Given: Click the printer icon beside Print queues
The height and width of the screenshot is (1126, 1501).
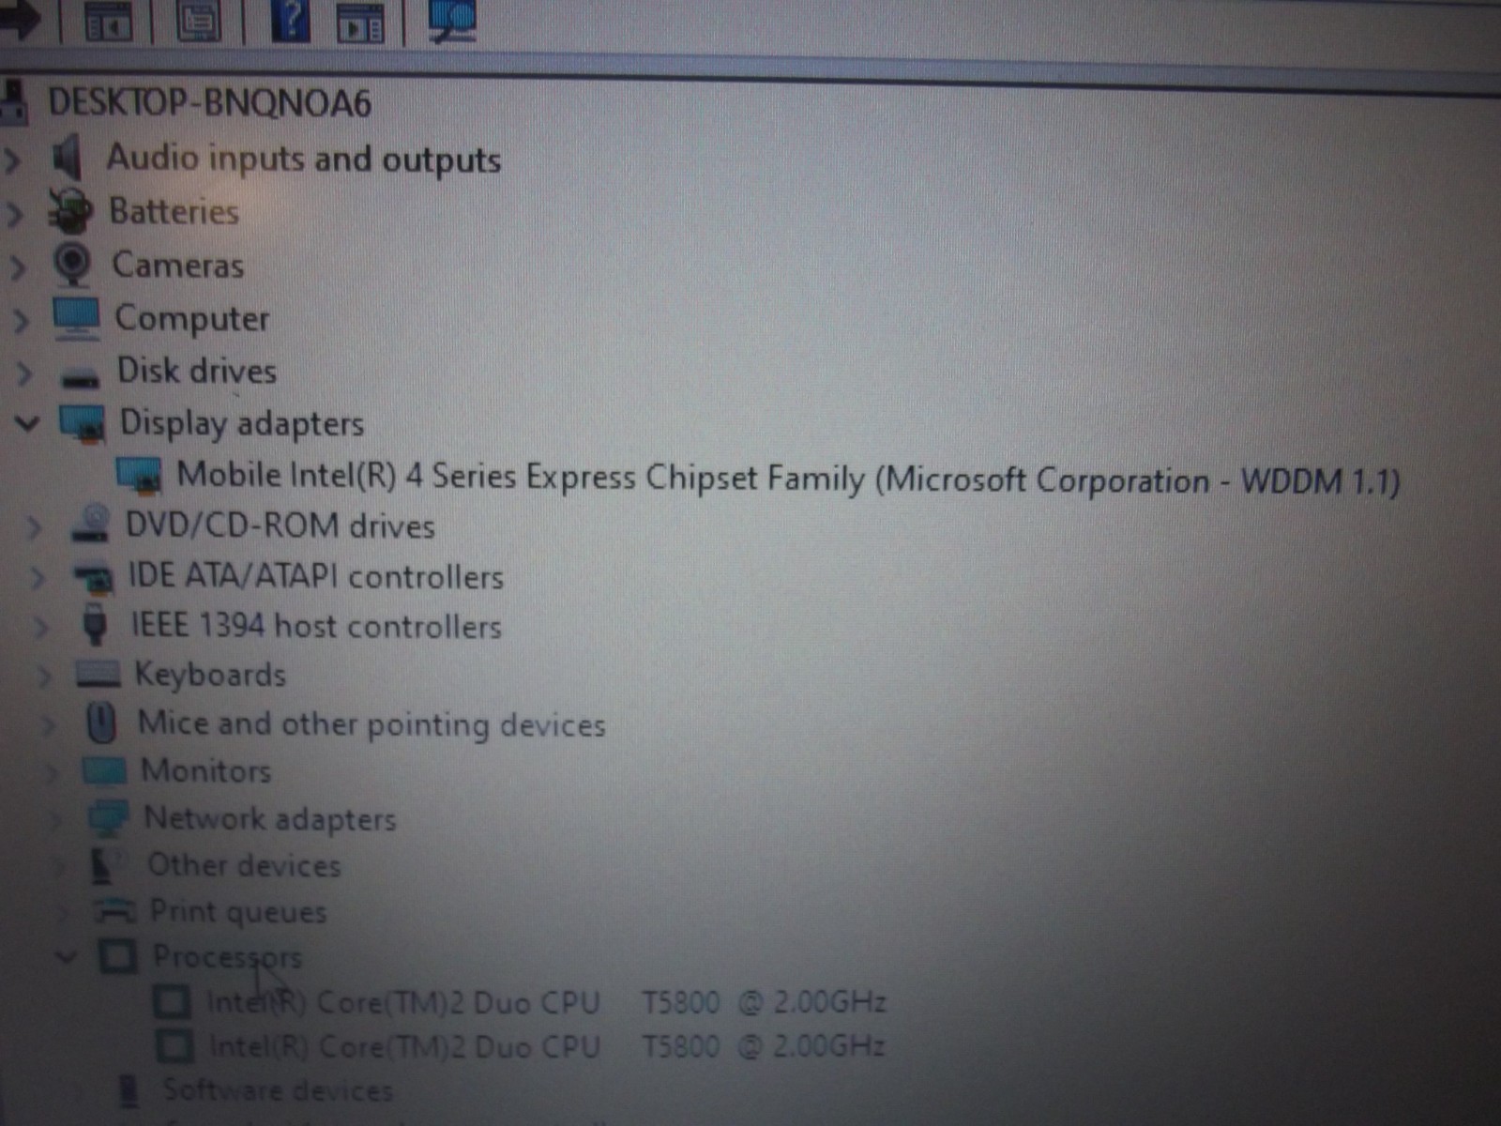Looking at the screenshot, I should click(x=115, y=910).
